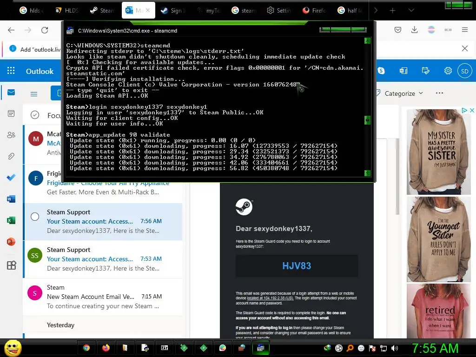Open the Firefox downloads panel
This screenshot has width=476, height=357.
coord(414,30)
